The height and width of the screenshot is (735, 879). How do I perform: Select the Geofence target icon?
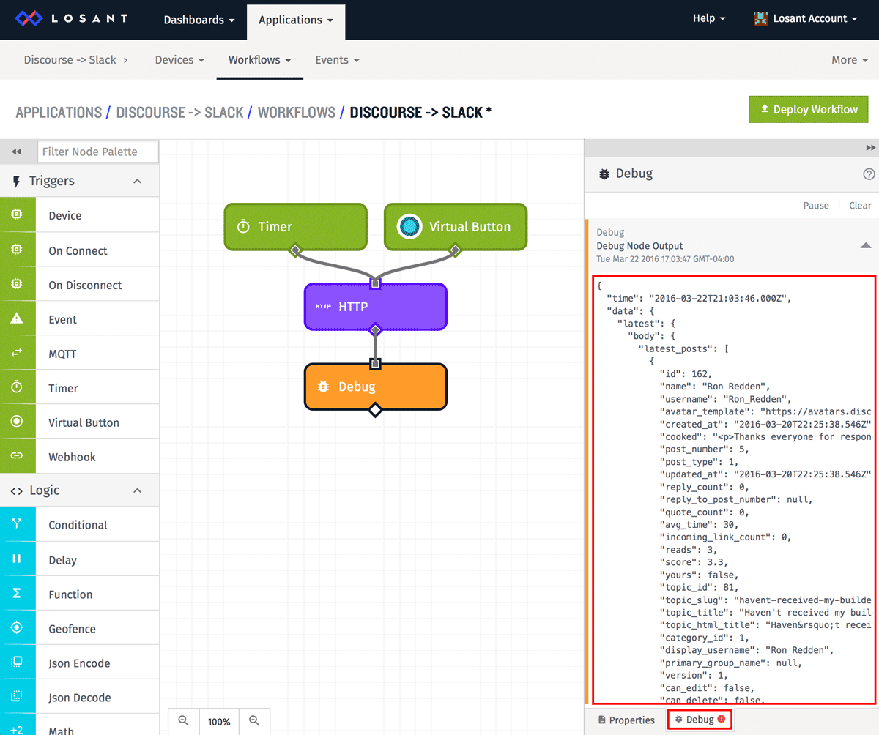[x=18, y=628]
